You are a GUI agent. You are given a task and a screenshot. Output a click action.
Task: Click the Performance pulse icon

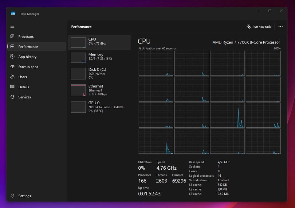[12, 46]
